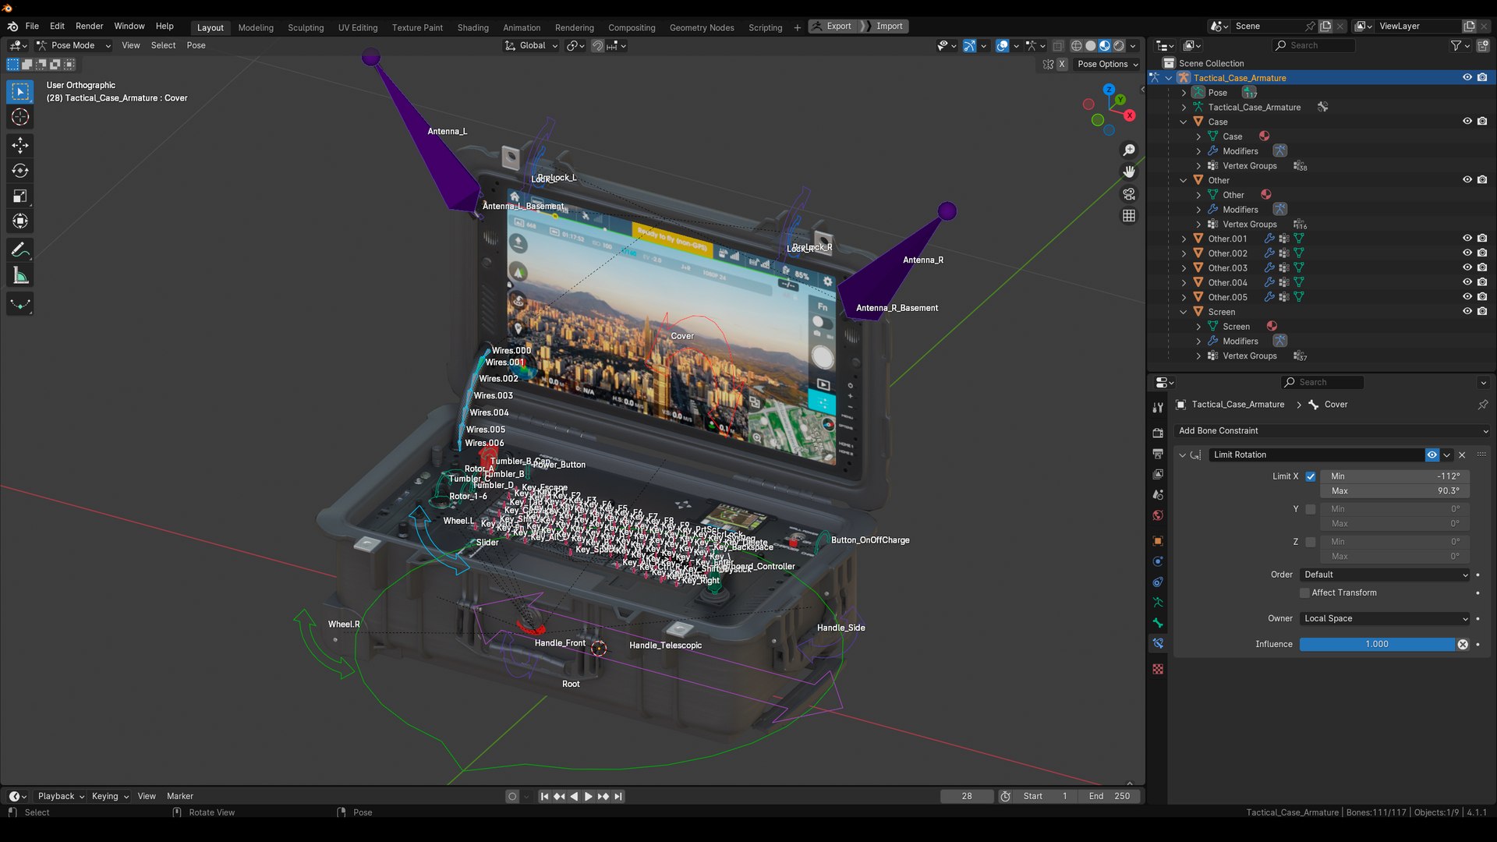Activate the Annotate tool
Screen dimensions: 1497x842
click(x=20, y=250)
